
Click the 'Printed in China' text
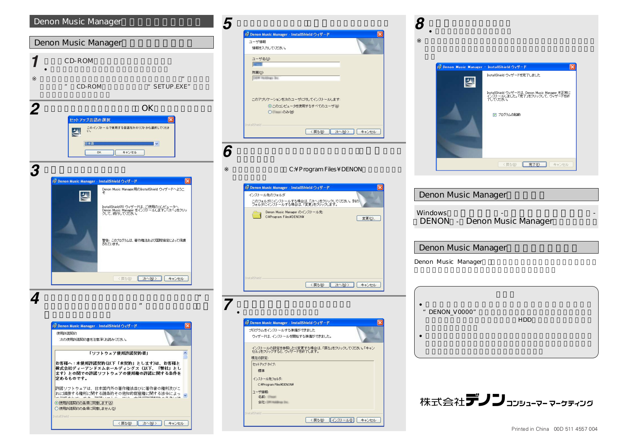pyautogui.click(x=530, y=429)
